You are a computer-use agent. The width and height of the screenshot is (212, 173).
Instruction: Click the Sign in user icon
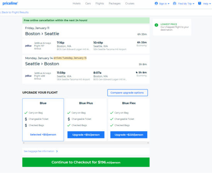[156, 3]
